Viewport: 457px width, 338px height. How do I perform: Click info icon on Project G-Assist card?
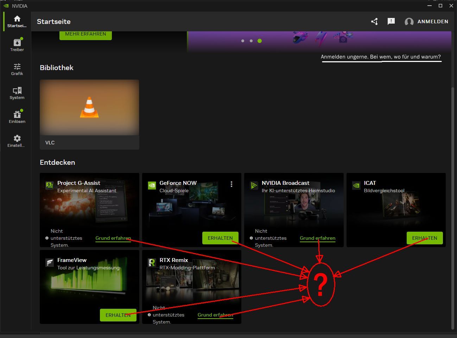coord(47,238)
